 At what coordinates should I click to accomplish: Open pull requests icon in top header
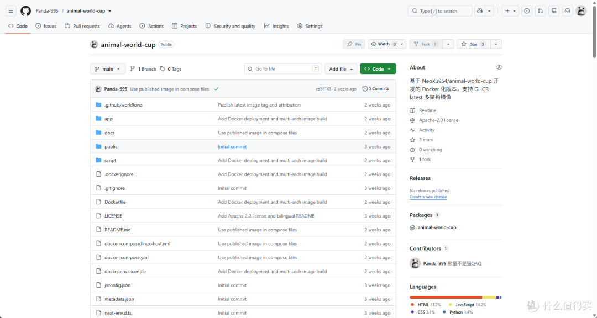click(540, 11)
